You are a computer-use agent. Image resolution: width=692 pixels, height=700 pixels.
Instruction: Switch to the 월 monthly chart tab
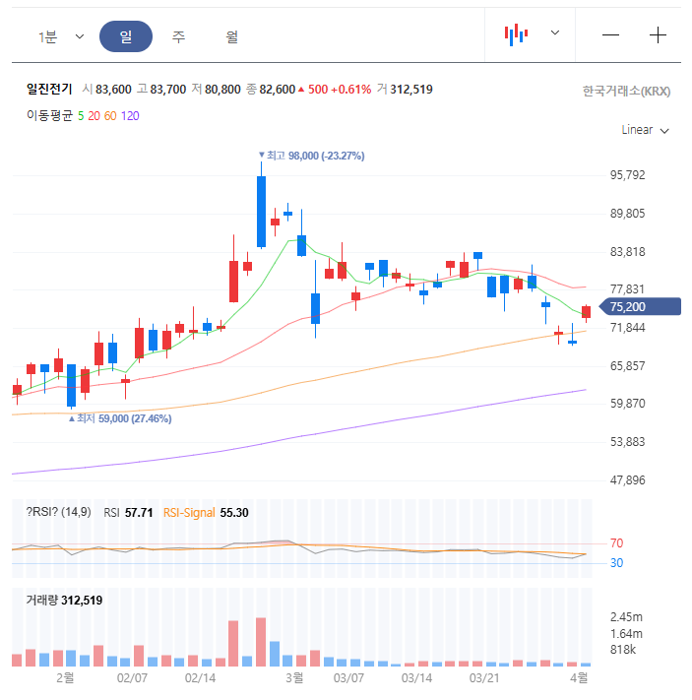231,36
